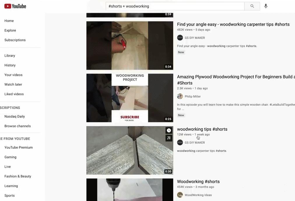Open the History sidebar item
This screenshot has height=201, width=295.
pos(10,65)
